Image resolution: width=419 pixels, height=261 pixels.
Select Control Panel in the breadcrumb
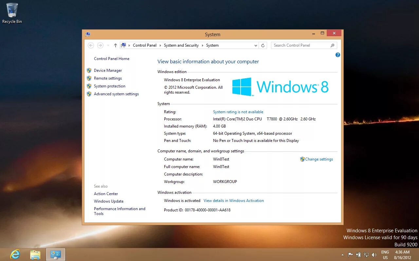pos(145,45)
